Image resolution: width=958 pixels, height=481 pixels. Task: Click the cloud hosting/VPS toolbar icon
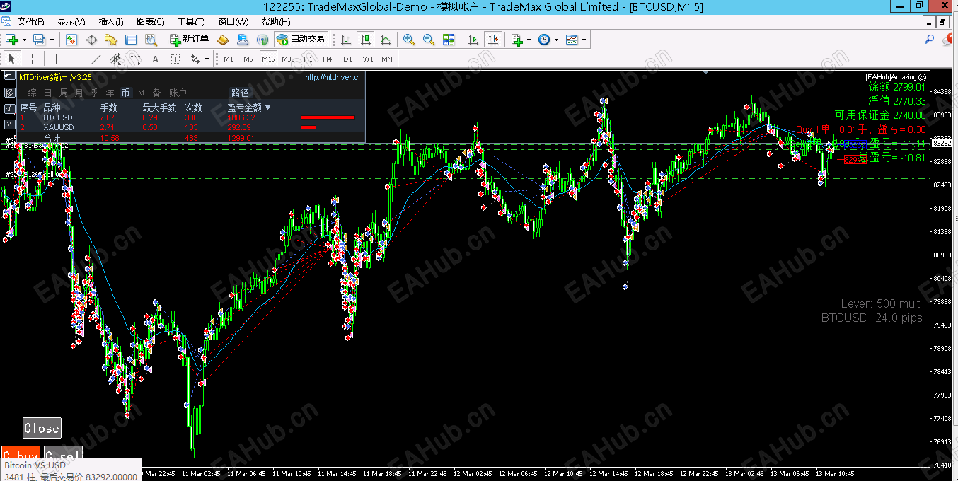point(243,40)
